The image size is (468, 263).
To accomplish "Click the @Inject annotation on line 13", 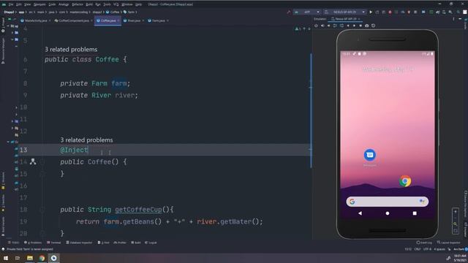I will click(x=74, y=150).
